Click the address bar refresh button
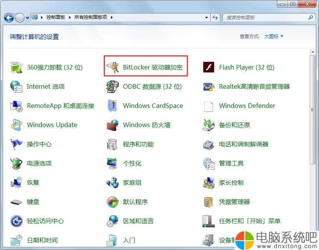Viewport: 319px width, 250px height. [215, 18]
